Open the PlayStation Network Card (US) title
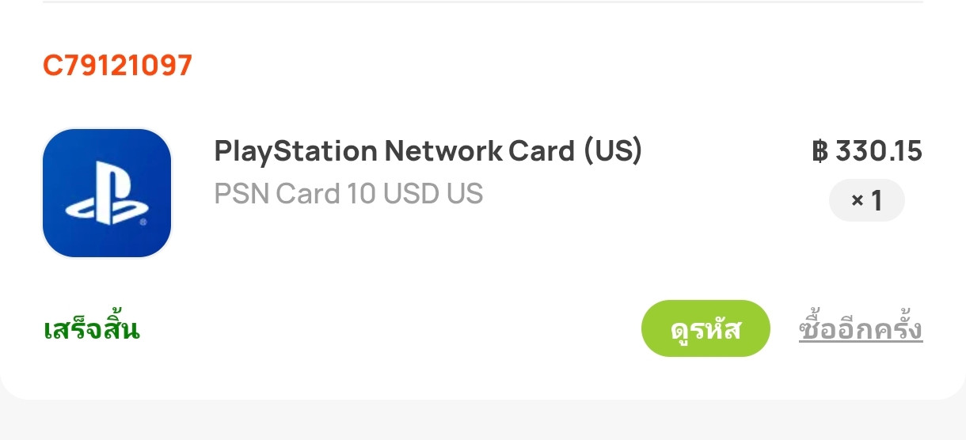 click(x=428, y=150)
